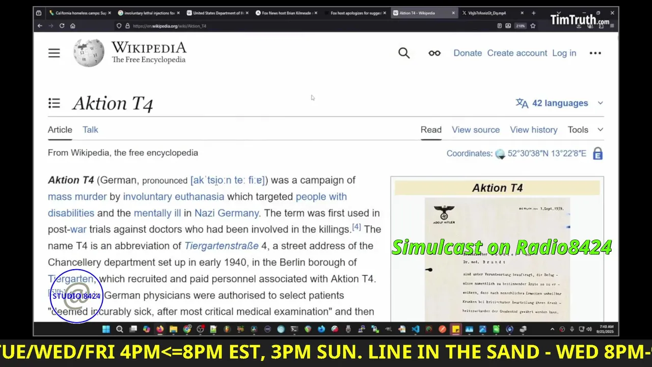The width and height of the screenshot is (652, 367).
Task: Open Task View in the taskbar
Action: [133, 329]
